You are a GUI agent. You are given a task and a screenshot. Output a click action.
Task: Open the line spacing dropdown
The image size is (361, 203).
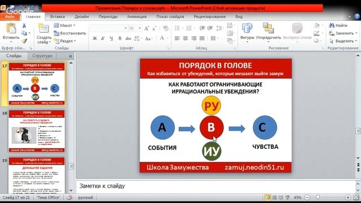(220, 28)
